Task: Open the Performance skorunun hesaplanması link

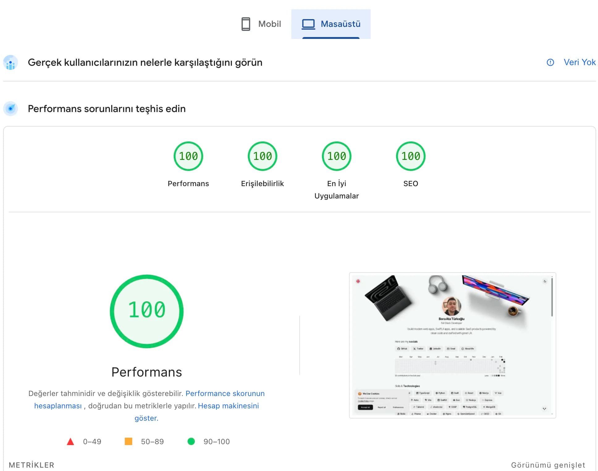Action: tap(225, 393)
